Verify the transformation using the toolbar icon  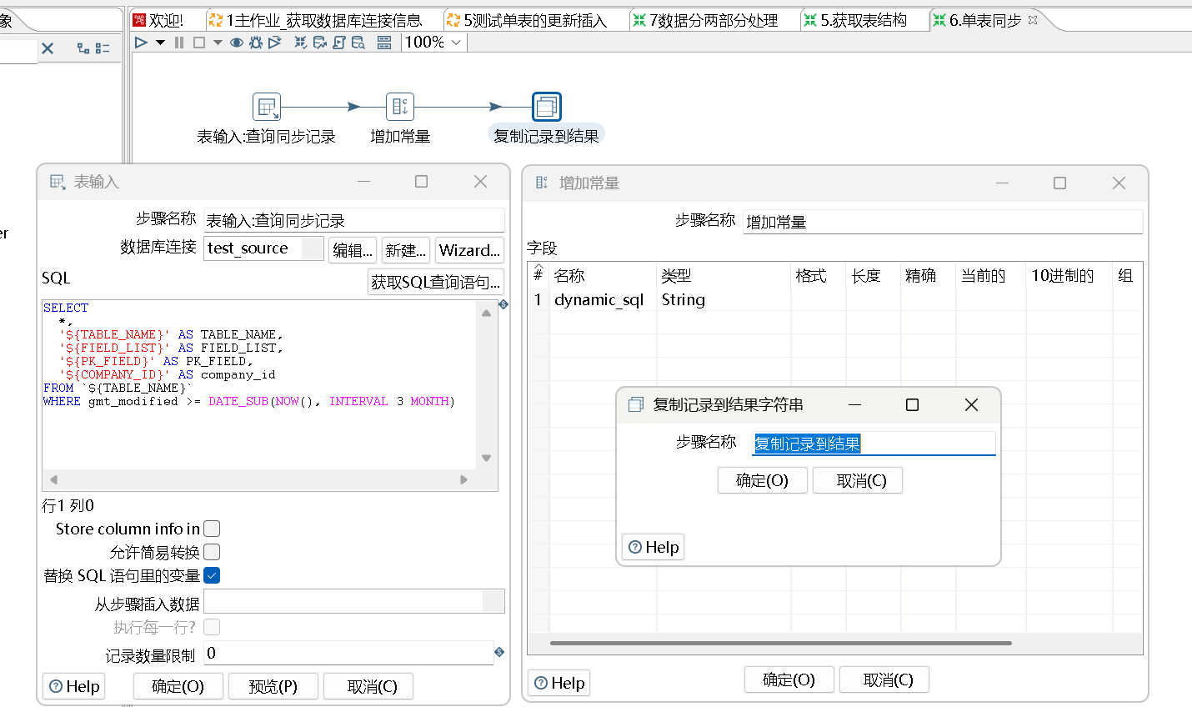pyautogui.click(x=301, y=43)
